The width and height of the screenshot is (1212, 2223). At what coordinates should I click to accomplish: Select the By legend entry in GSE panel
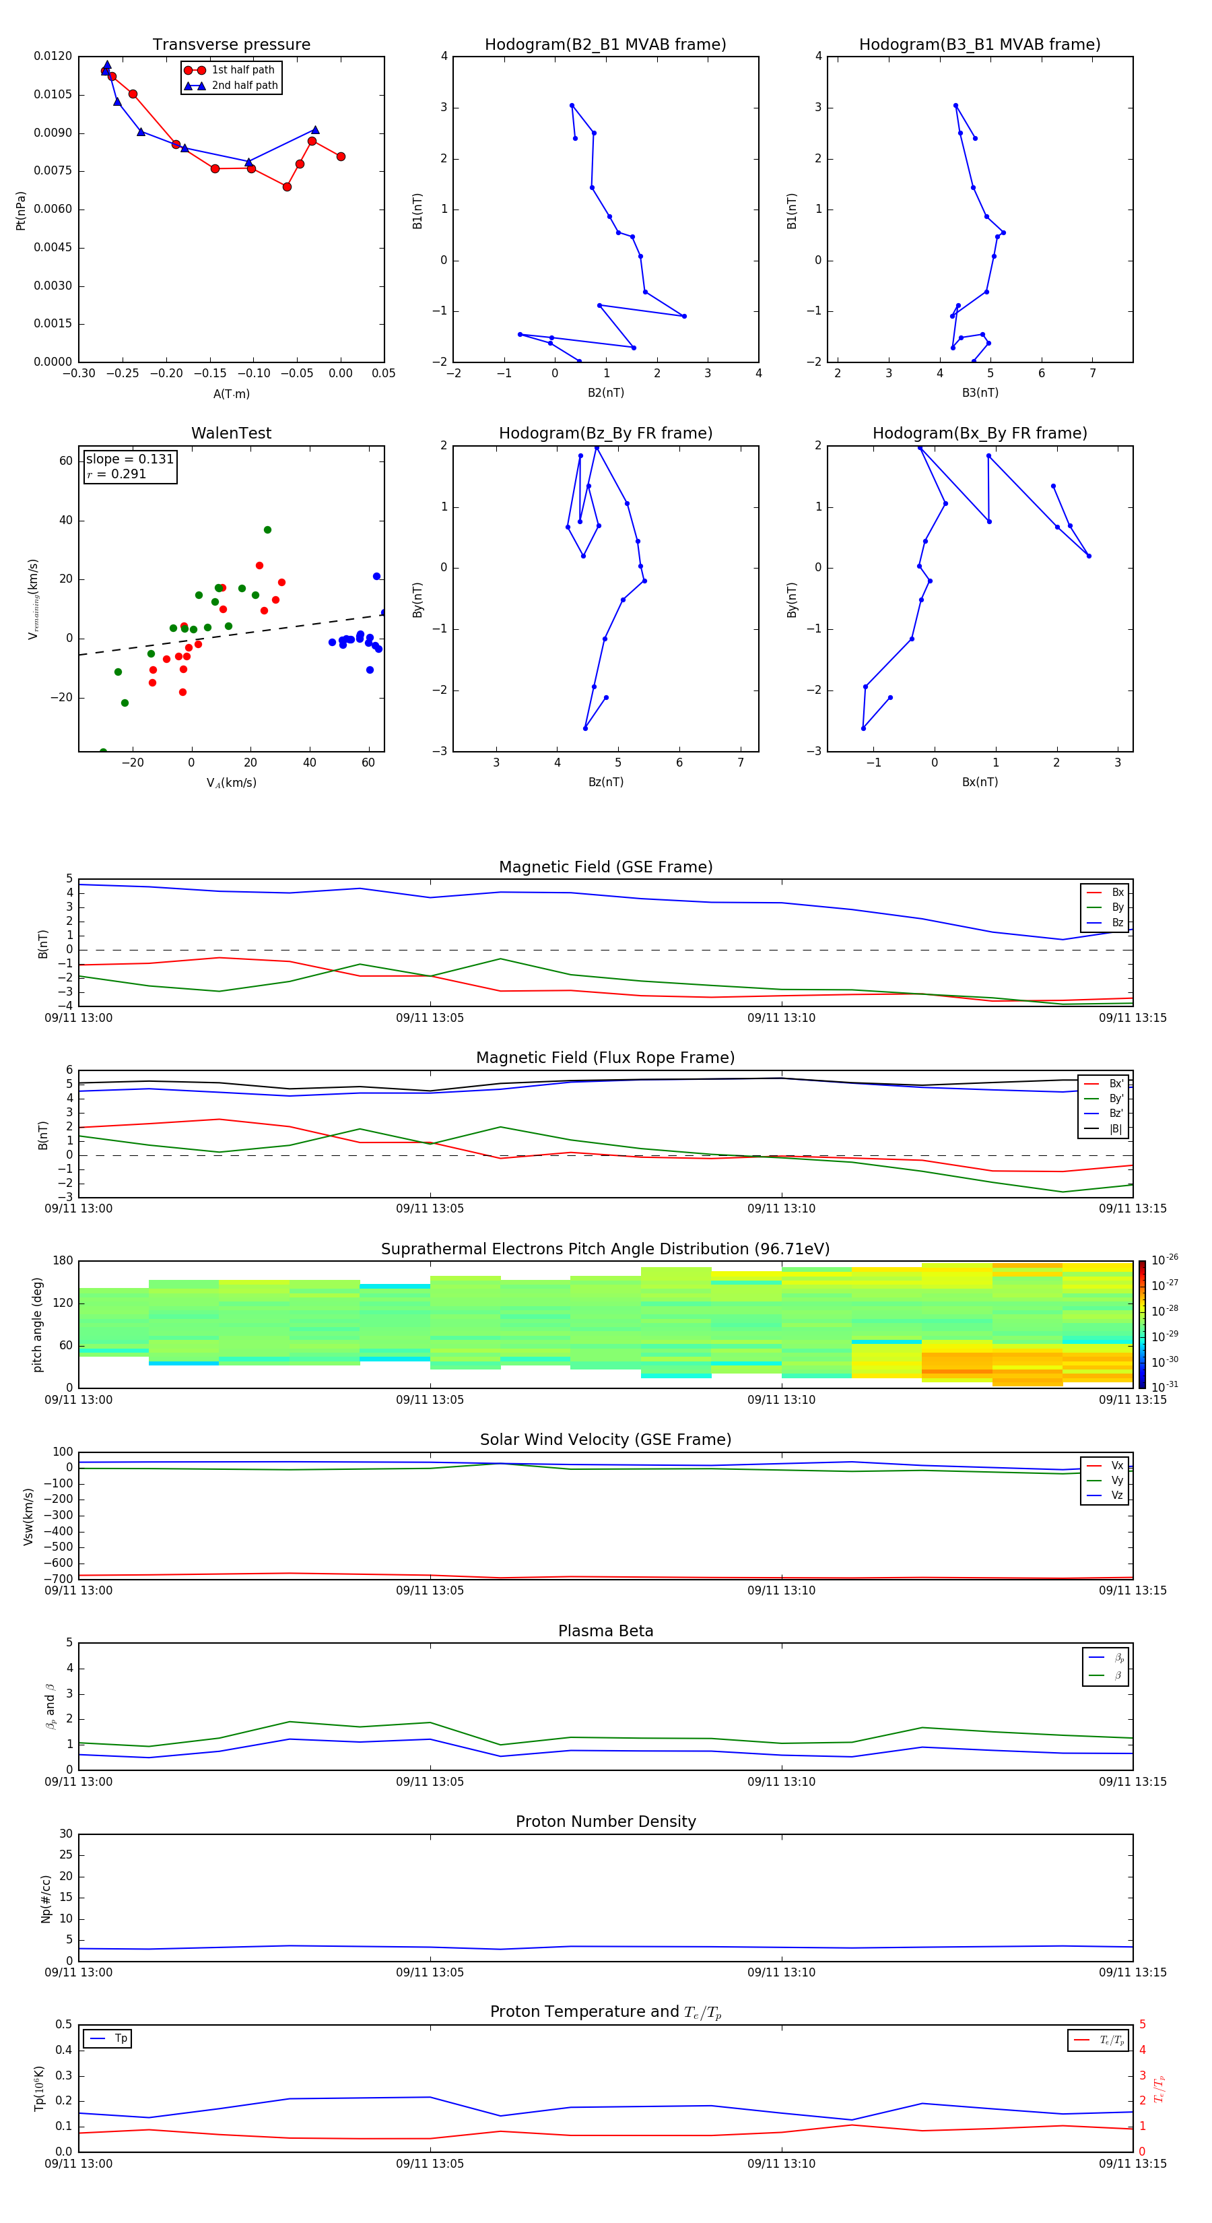pos(1105,907)
